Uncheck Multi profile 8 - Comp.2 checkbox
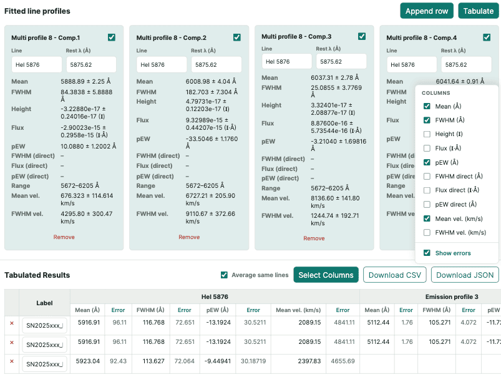 pyautogui.click(x=236, y=37)
